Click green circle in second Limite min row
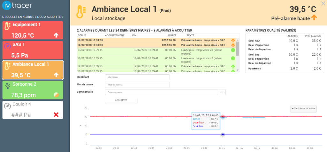This screenshot has width=327, height=152. pyautogui.click(x=233, y=58)
